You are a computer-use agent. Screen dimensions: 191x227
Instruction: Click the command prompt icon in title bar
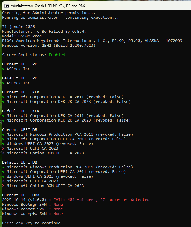pyautogui.click(x=6, y=6)
